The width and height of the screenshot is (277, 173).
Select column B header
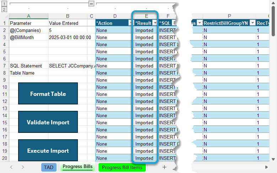tap(68, 16)
